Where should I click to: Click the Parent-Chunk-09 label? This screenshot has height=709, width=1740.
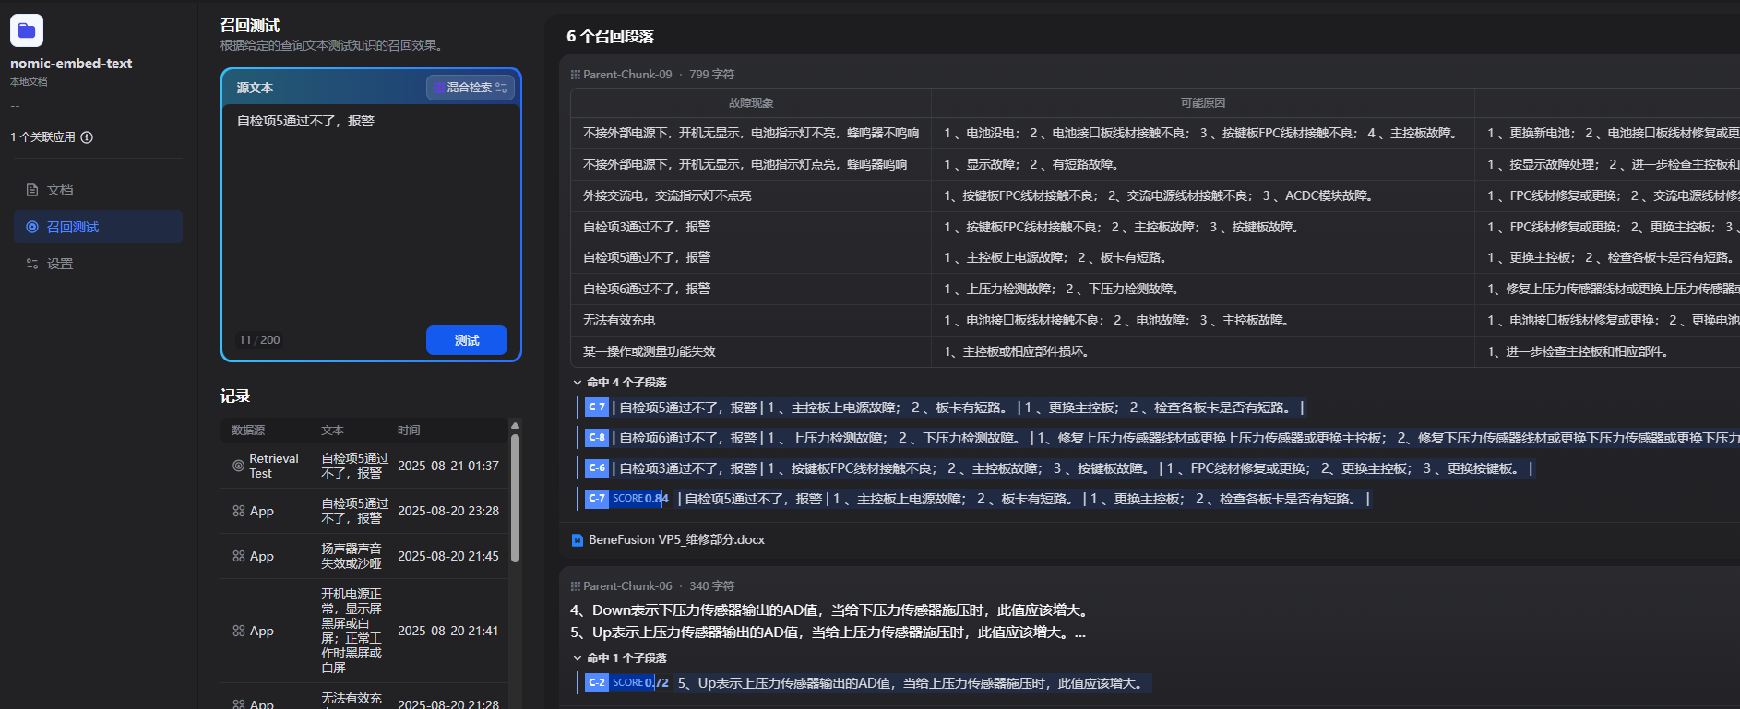coord(627,75)
